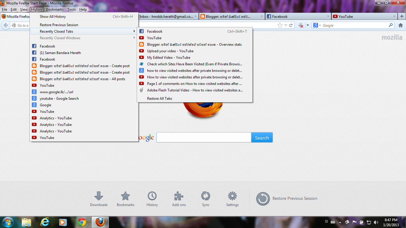
Task: Open the Downloads icon on the start page
Action: (x=99, y=196)
